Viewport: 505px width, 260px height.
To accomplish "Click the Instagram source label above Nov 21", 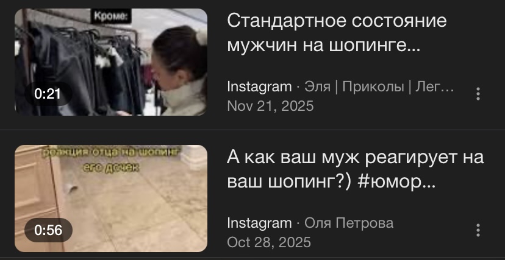I will pos(259,87).
